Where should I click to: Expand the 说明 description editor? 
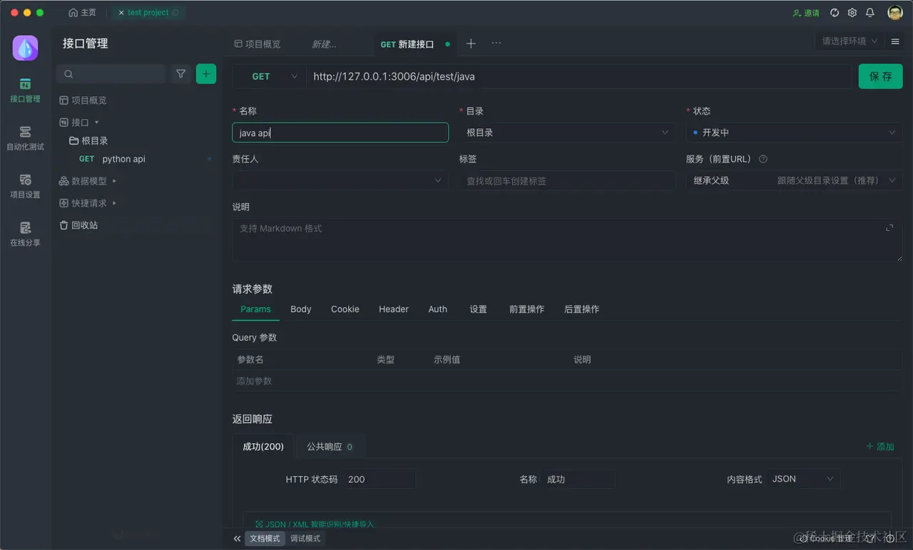(x=889, y=228)
